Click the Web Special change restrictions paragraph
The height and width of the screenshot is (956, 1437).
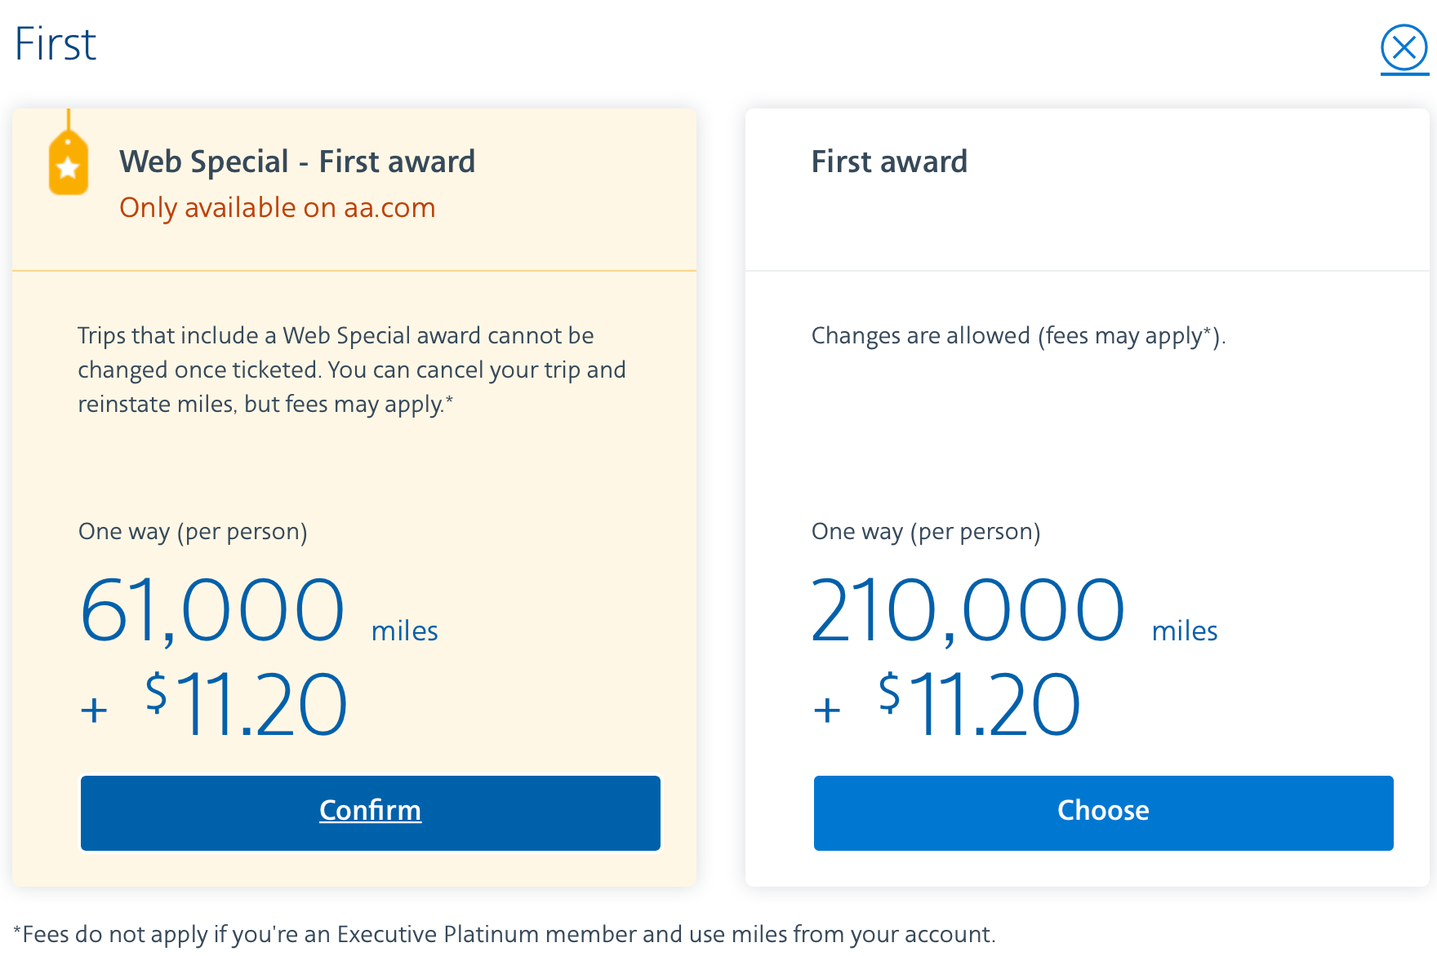[x=351, y=370]
